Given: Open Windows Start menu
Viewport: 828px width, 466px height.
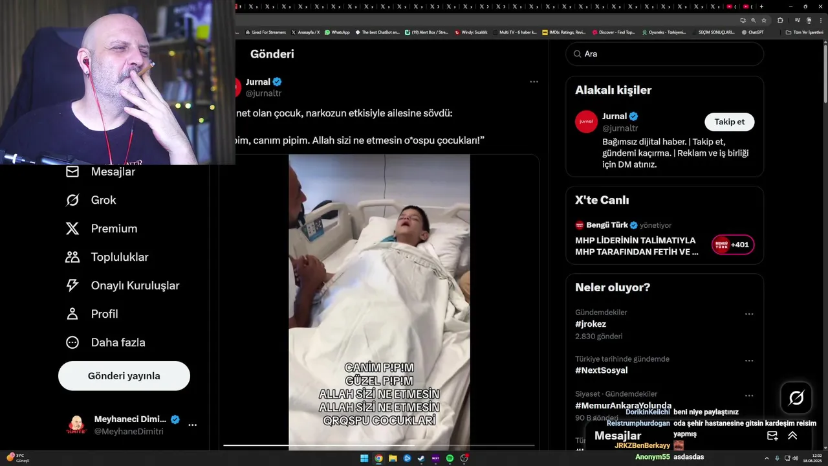Looking at the screenshot, I should pyautogui.click(x=364, y=458).
